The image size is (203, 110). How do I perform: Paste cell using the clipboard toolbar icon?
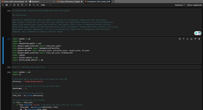[x=22, y=5]
